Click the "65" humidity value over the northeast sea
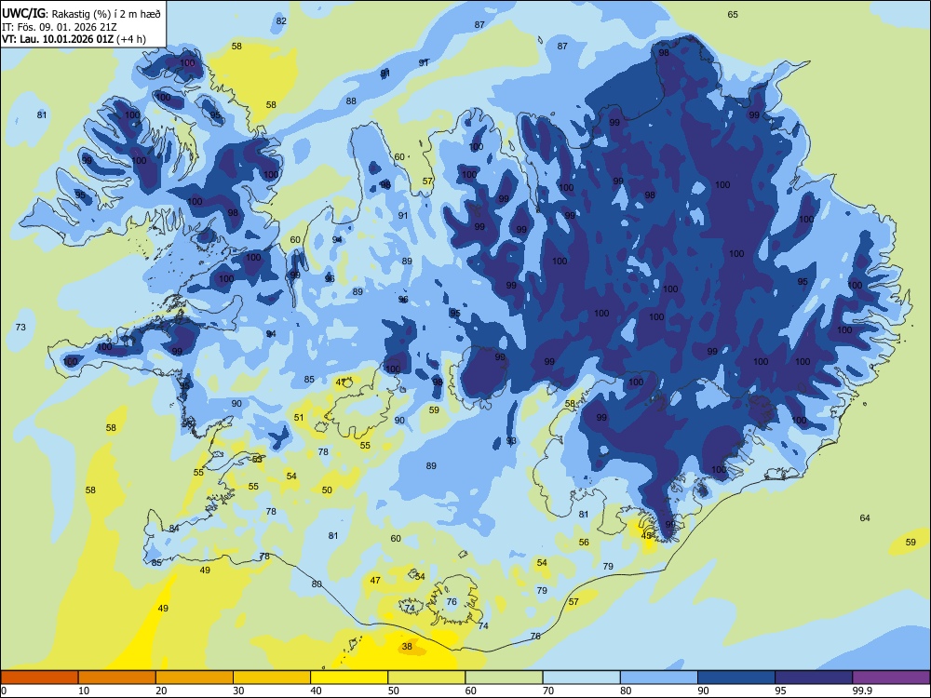Viewport: 931px width, 698px height. click(733, 14)
